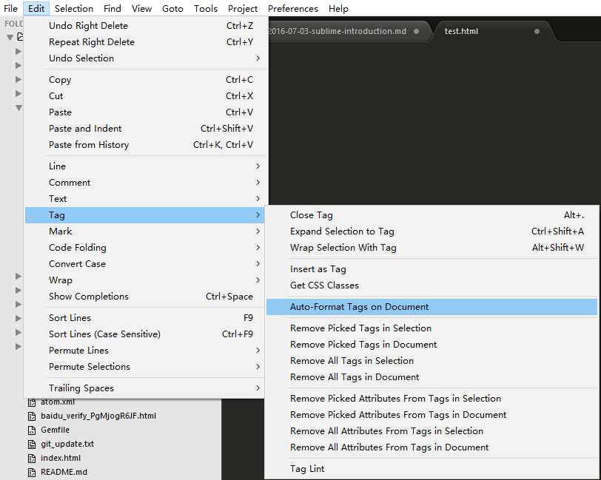
Task: Choose Close Tag from the Tag submenu
Action: 312,215
